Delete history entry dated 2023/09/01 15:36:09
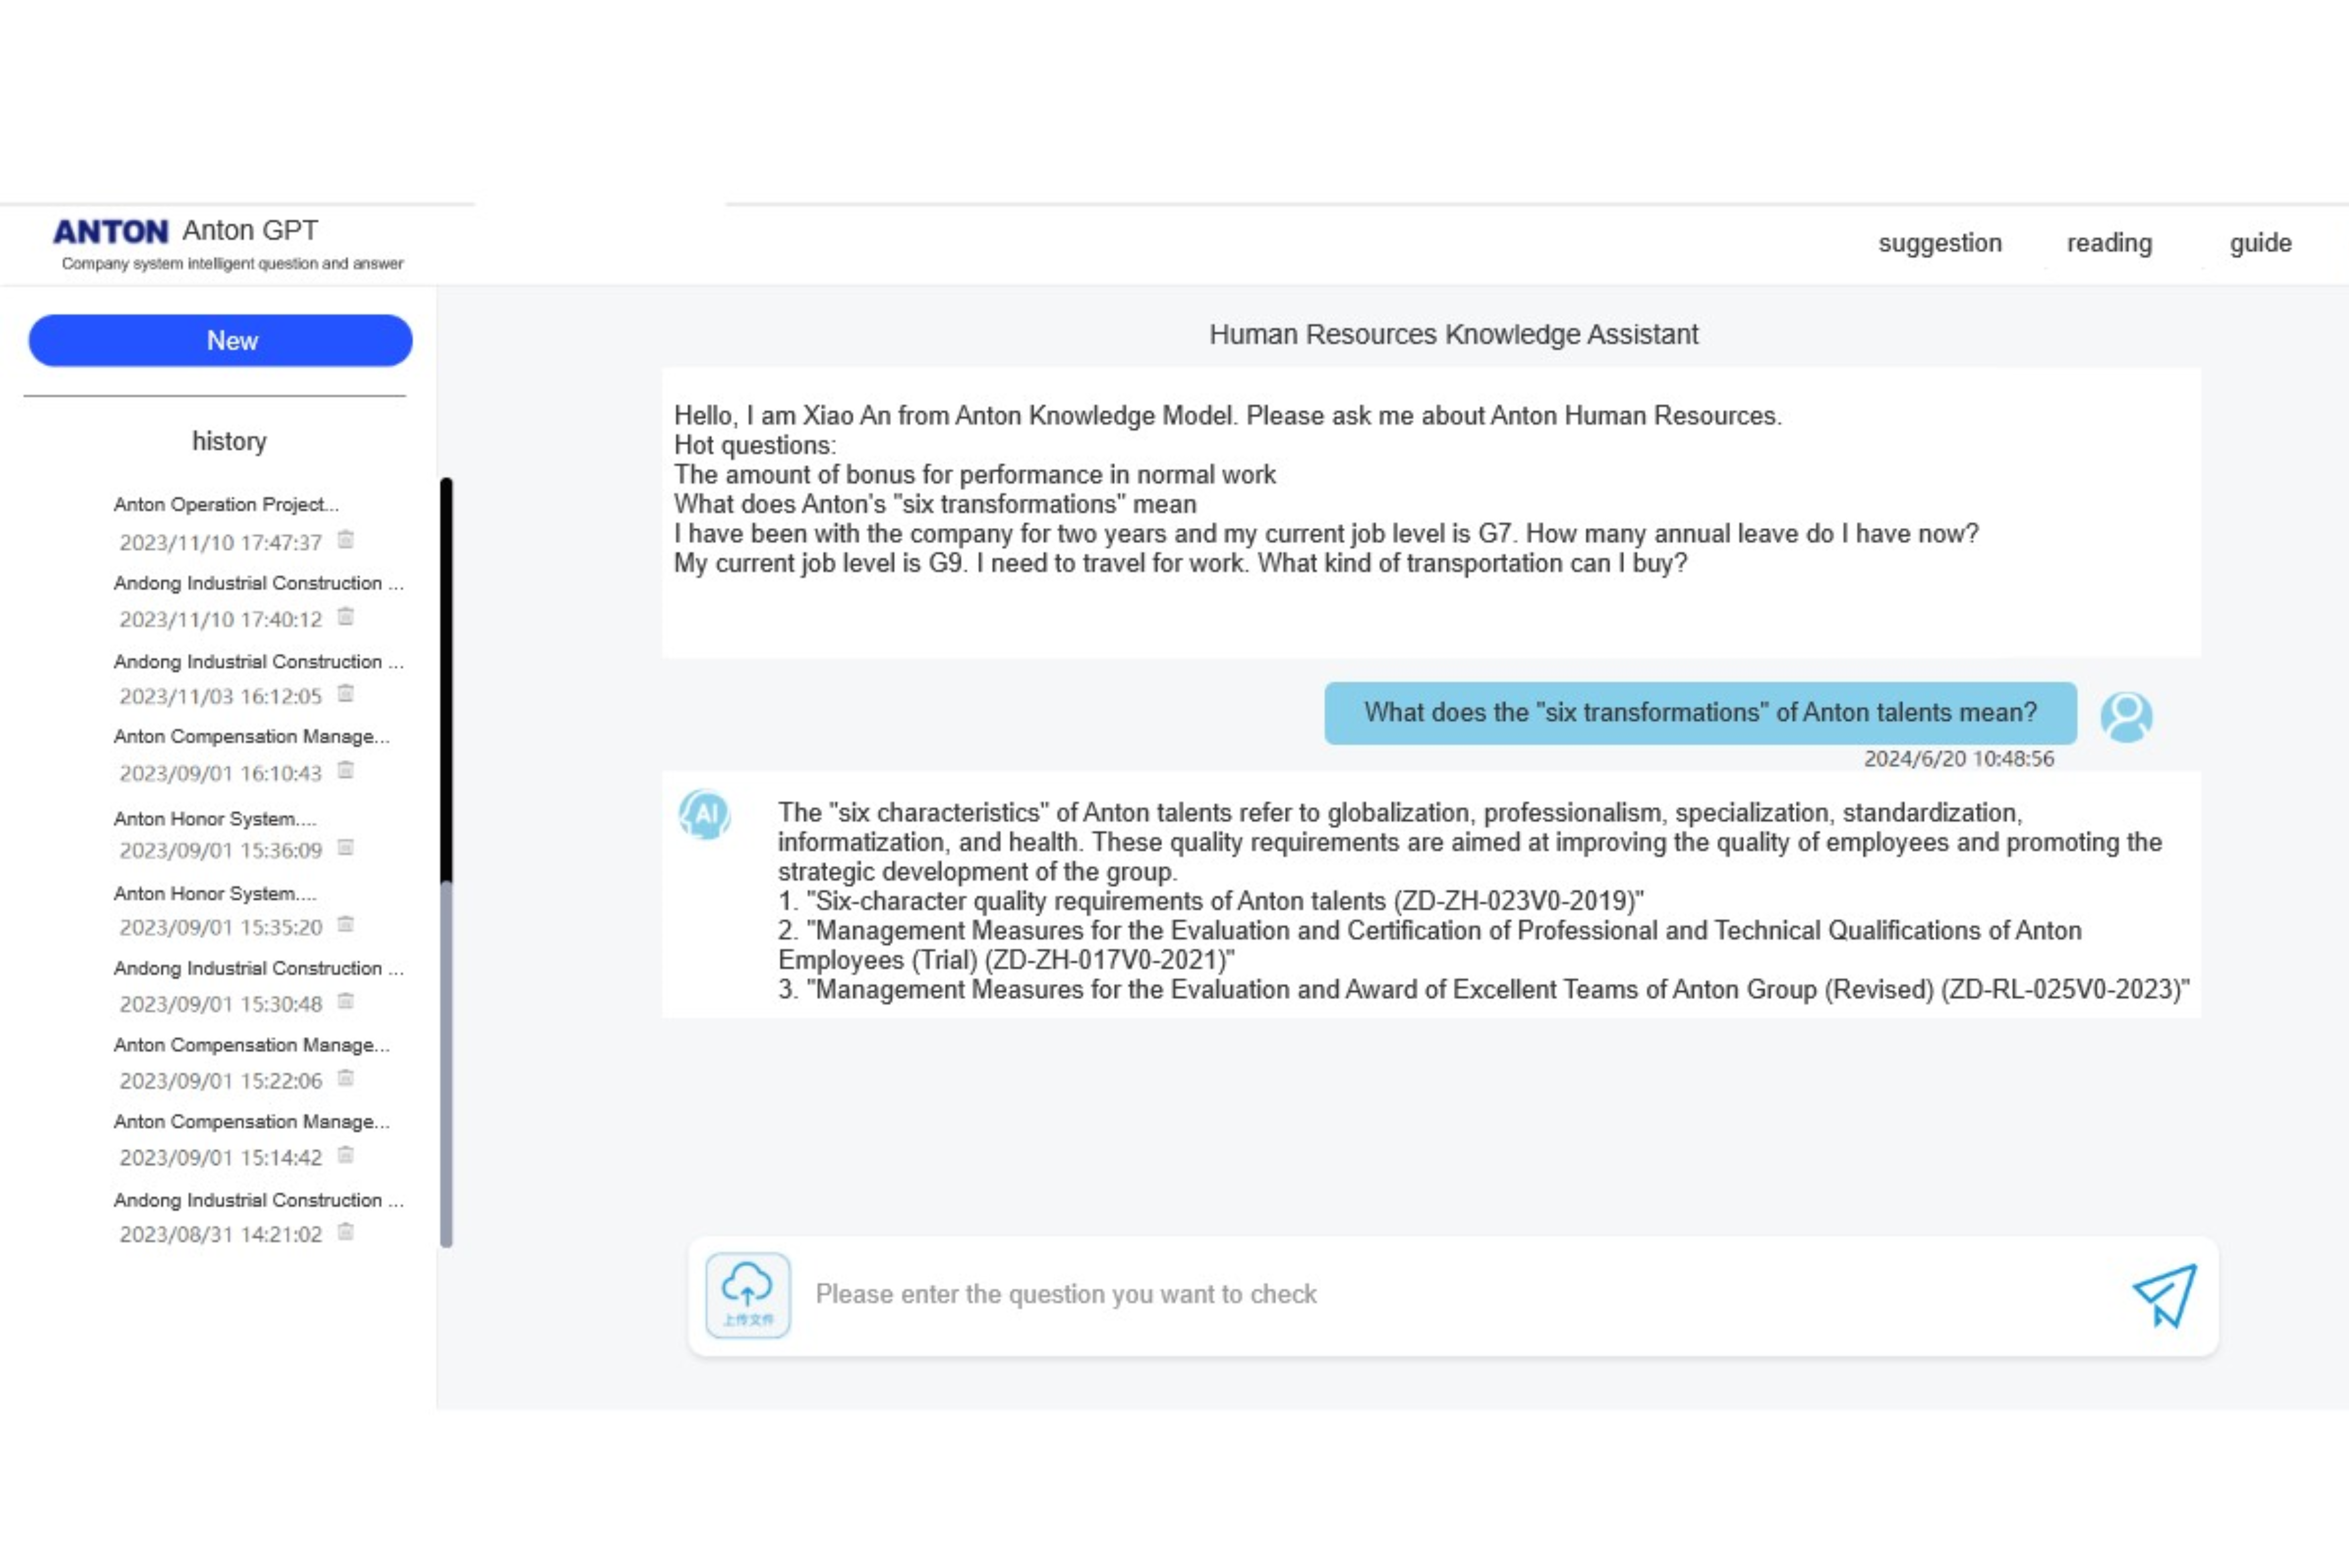The height and width of the screenshot is (1568, 2349). pyautogui.click(x=346, y=848)
